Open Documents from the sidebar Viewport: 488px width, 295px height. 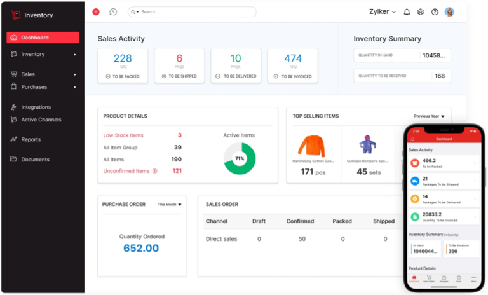(35, 159)
